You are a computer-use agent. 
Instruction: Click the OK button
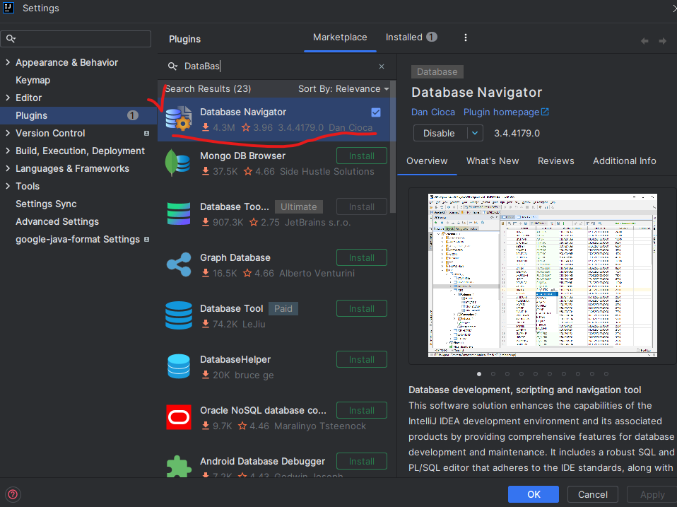(x=533, y=494)
